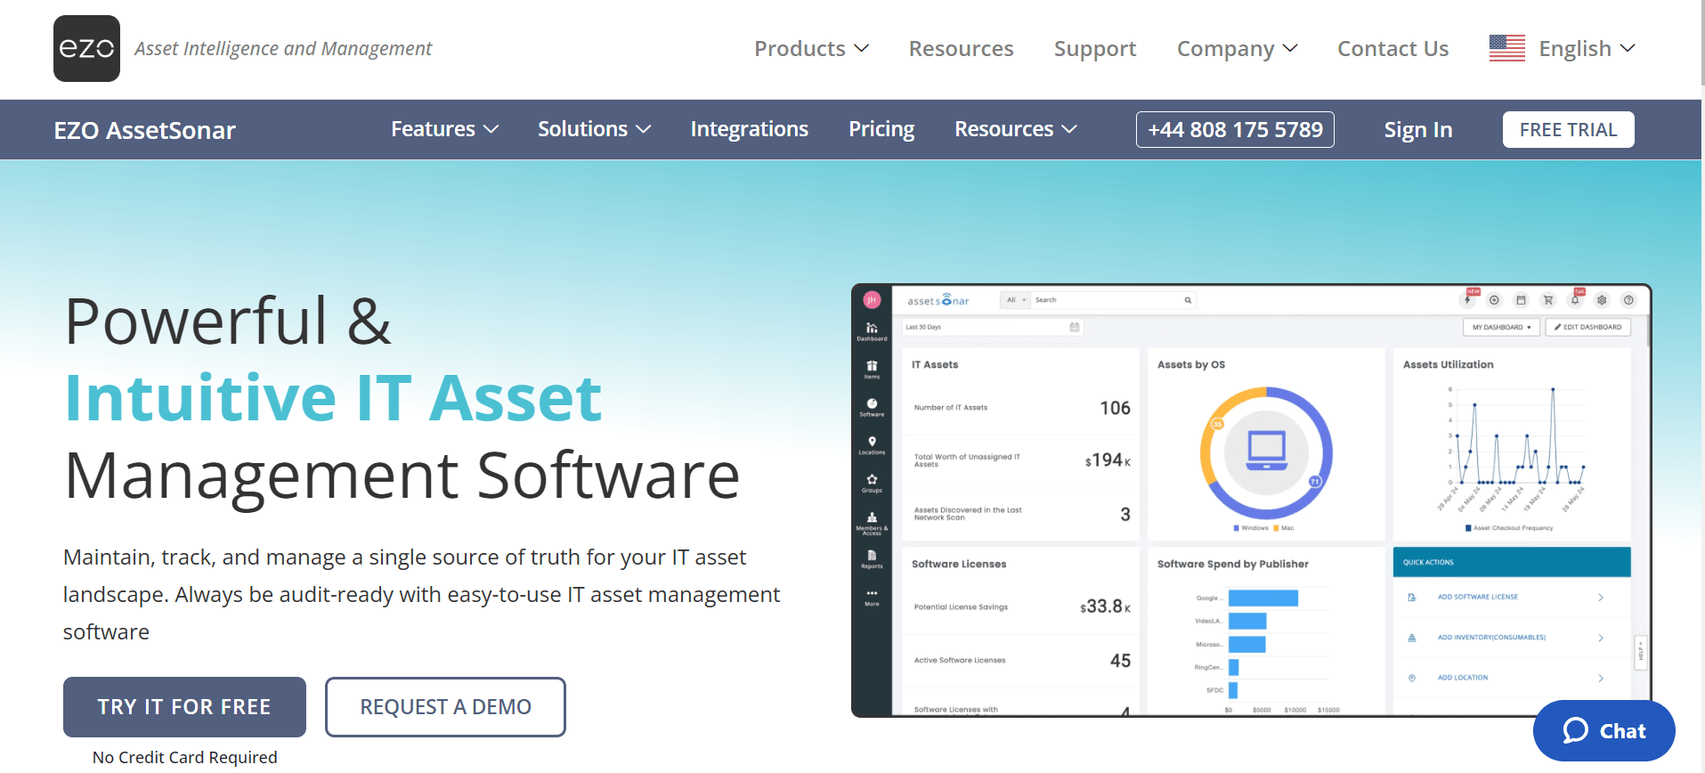Open the notifications bell icon
This screenshot has width=1705, height=773.
(1575, 300)
